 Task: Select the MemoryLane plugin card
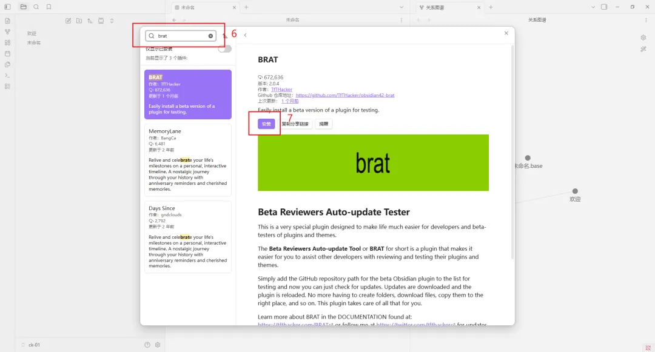(x=188, y=160)
